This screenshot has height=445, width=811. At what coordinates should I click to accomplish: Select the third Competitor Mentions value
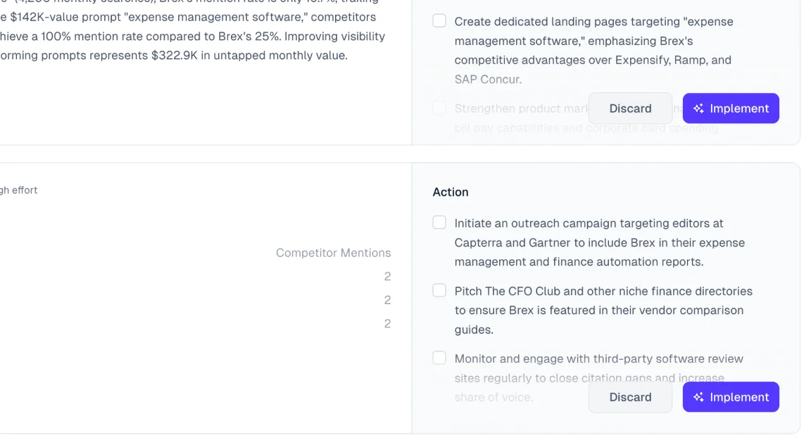[387, 324]
